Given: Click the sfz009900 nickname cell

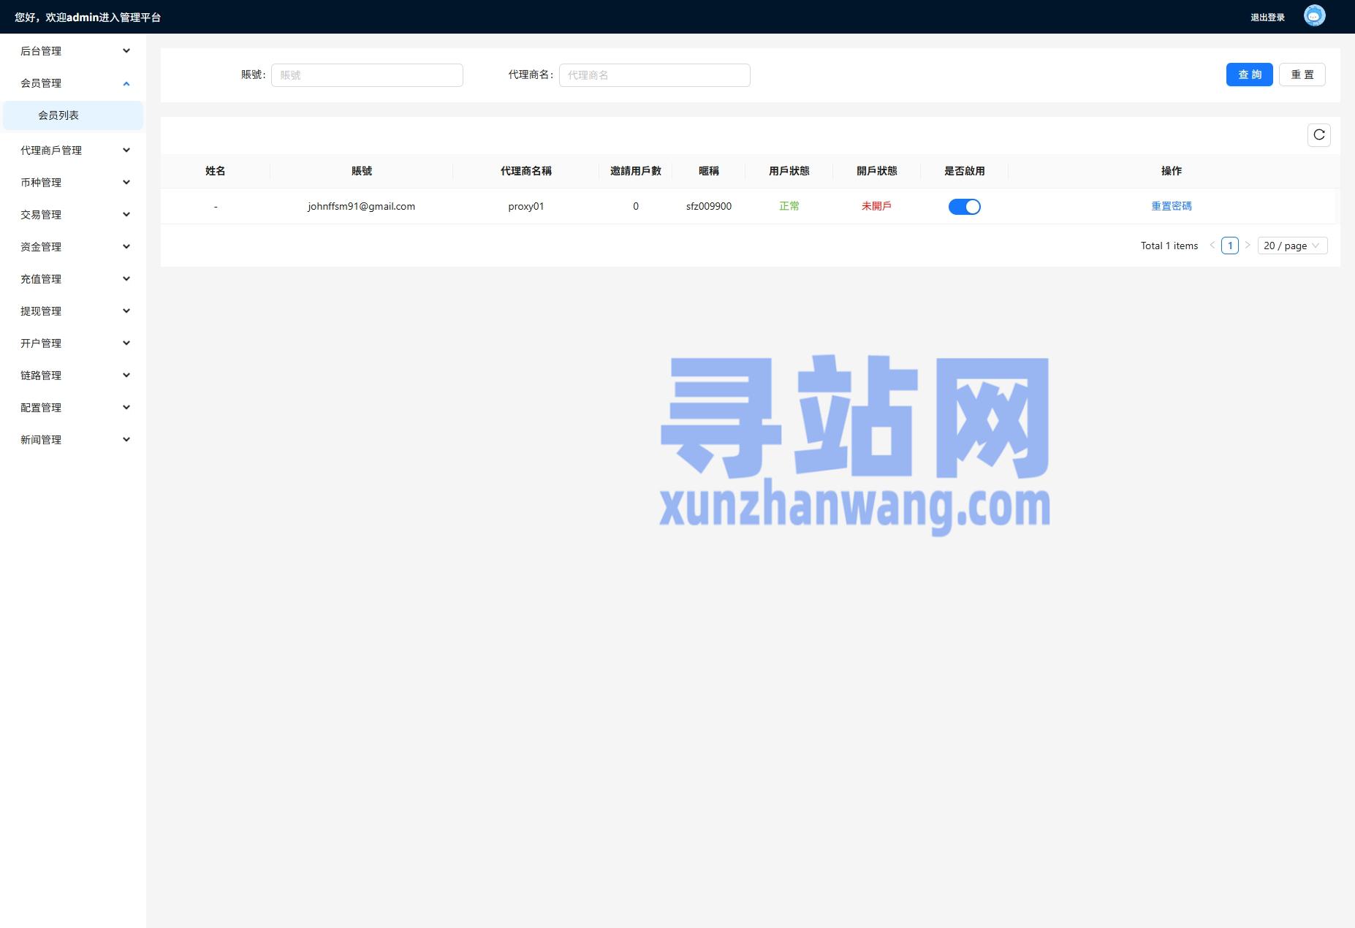Looking at the screenshot, I should tap(708, 206).
